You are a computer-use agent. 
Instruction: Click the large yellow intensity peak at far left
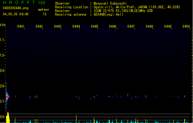point(8,117)
